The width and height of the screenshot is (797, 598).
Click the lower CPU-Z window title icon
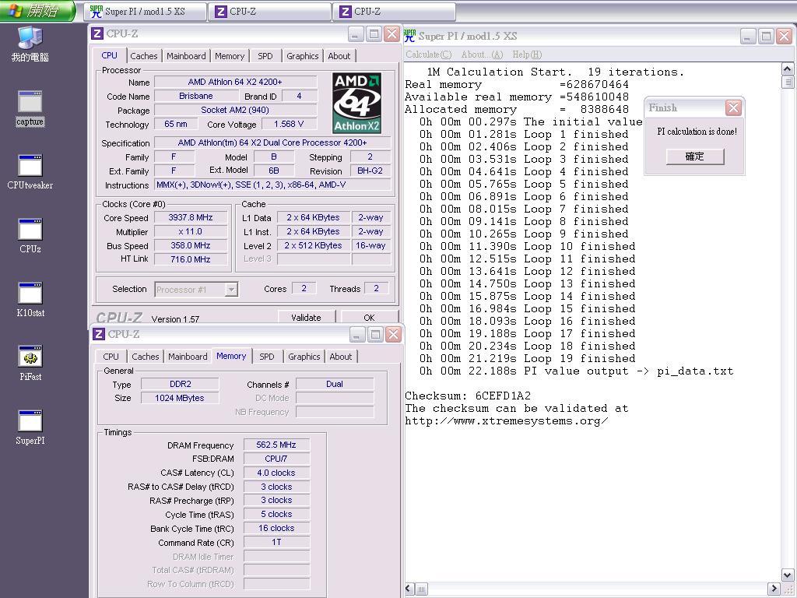pos(99,334)
